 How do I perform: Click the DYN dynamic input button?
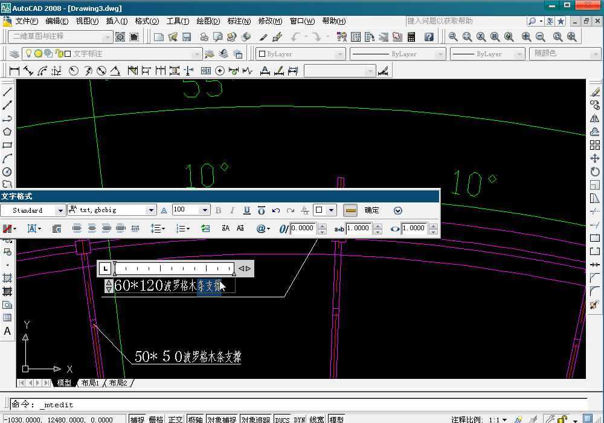pos(300,419)
